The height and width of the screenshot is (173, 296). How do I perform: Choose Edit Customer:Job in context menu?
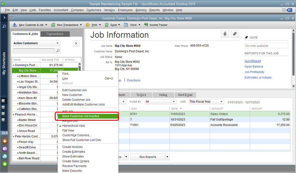tap(74, 90)
